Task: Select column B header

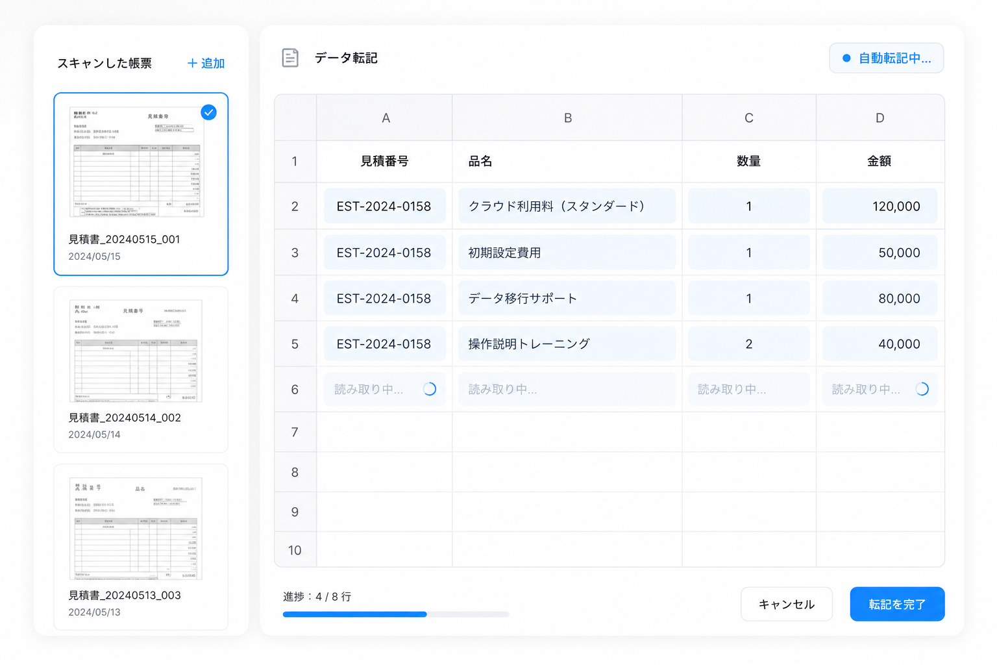Action: [x=567, y=118]
